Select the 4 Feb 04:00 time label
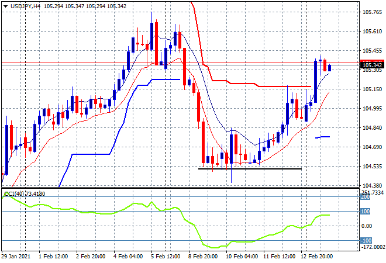Screen dimensions: 386x263 point(128,257)
